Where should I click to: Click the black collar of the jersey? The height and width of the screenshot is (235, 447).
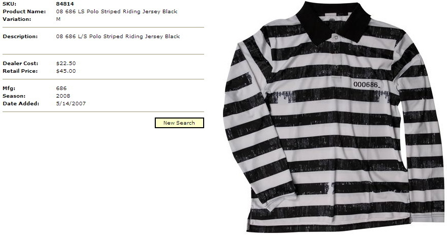[x=333, y=20]
